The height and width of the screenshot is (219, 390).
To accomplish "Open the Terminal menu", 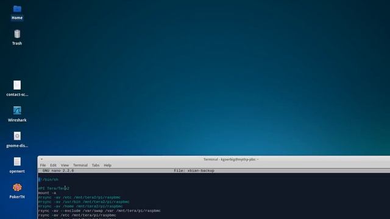I will pos(80,165).
